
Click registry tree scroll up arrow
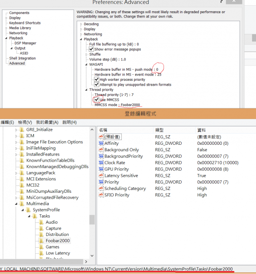pos(92,130)
